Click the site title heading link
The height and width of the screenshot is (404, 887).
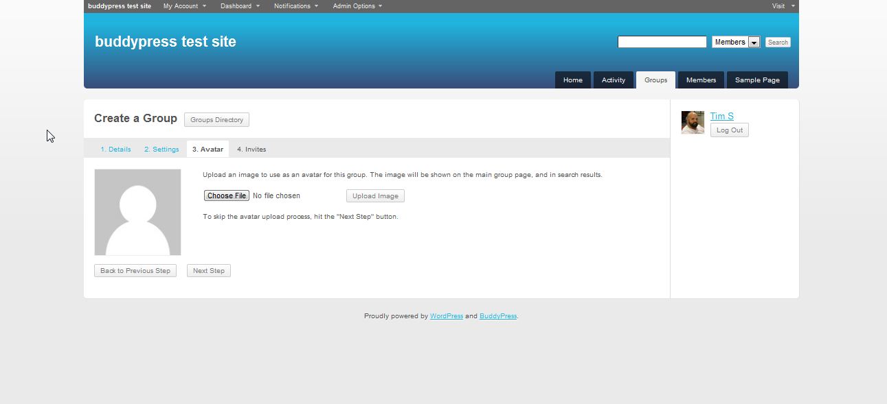tap(166, 42)
